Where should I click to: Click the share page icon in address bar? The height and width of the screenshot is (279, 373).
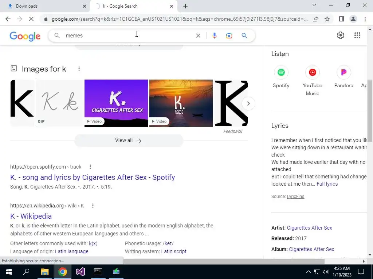pos(315,19)
